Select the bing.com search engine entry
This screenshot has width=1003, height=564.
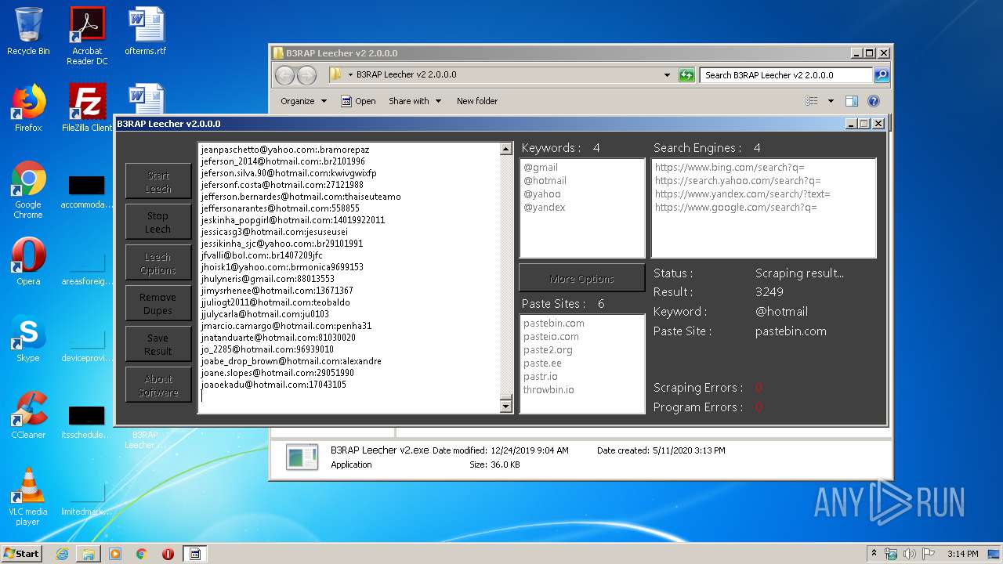click(730, 168)
